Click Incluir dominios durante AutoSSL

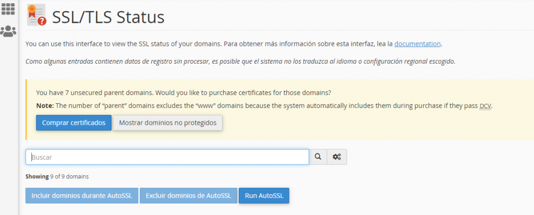(x=82, y=196)
